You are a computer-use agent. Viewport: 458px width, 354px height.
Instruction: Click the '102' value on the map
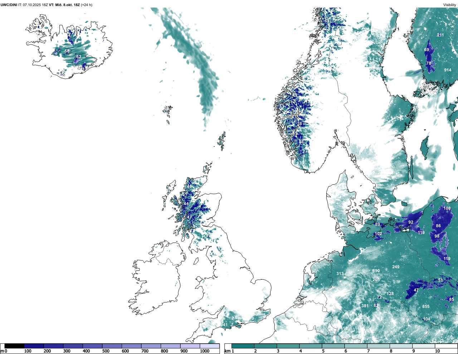tap(378, 234)
